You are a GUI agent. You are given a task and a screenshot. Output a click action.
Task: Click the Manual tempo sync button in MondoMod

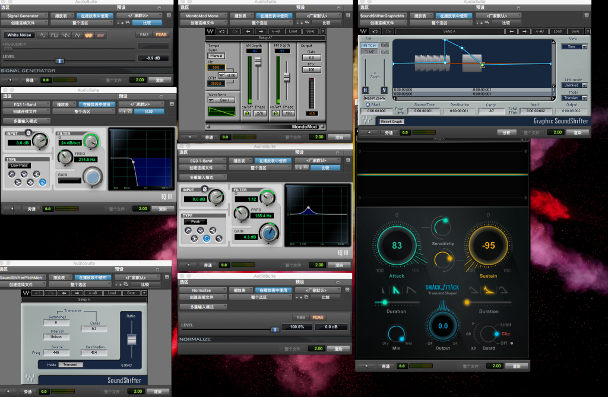[x=216, y=56]
